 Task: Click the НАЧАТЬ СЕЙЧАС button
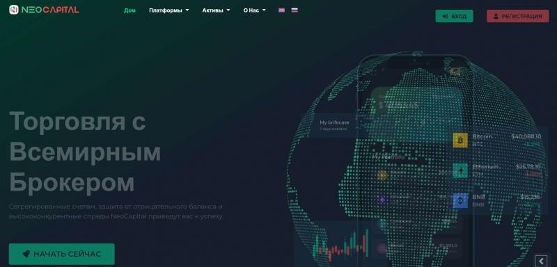[62, 254]
